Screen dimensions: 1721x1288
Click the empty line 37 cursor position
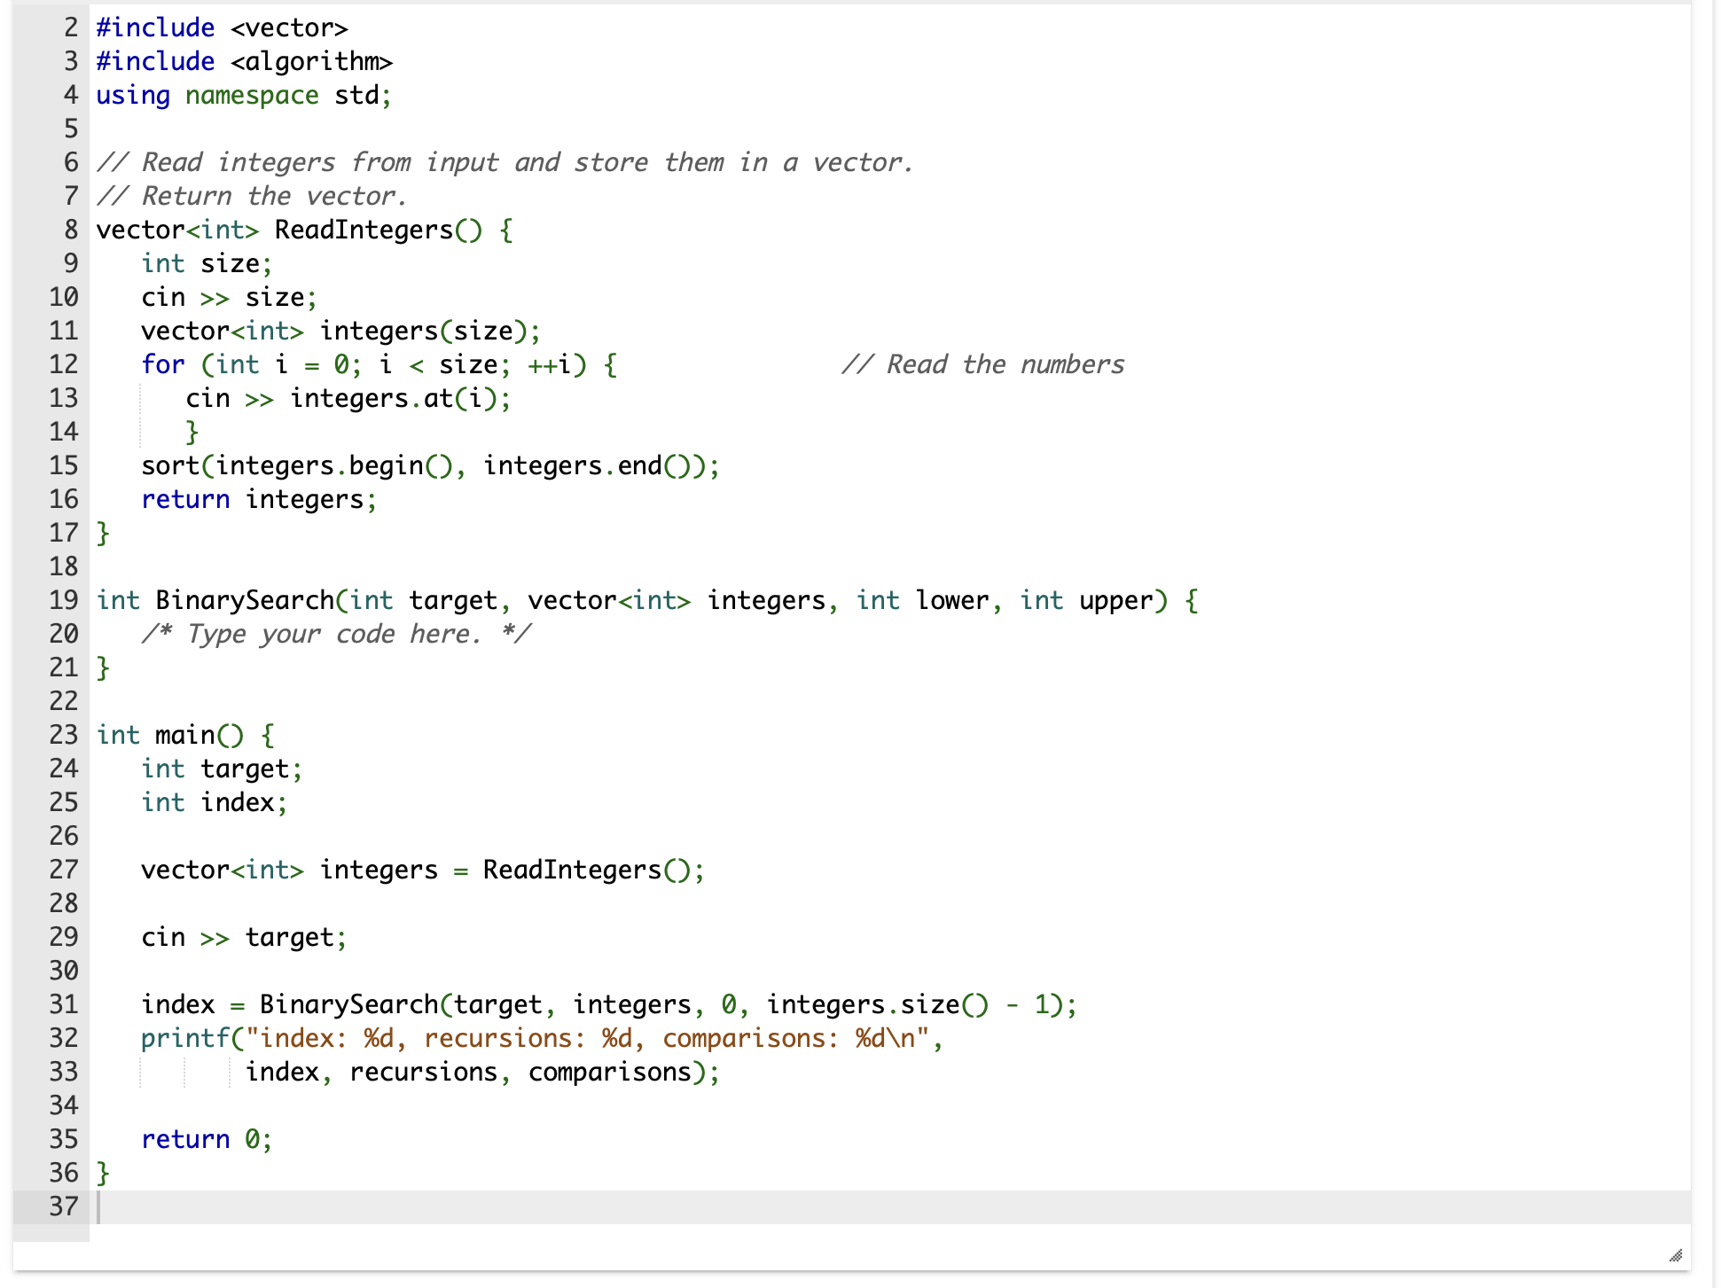(x=98, y=1206)
